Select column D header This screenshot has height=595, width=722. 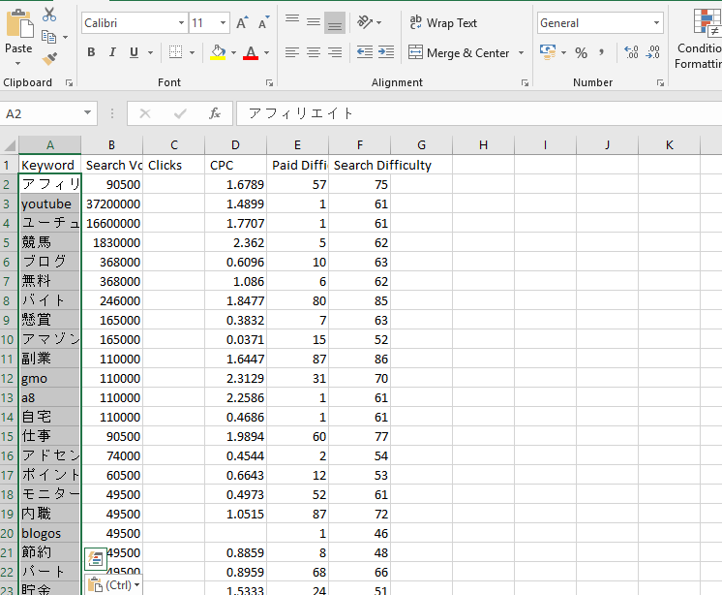point(235,145)
